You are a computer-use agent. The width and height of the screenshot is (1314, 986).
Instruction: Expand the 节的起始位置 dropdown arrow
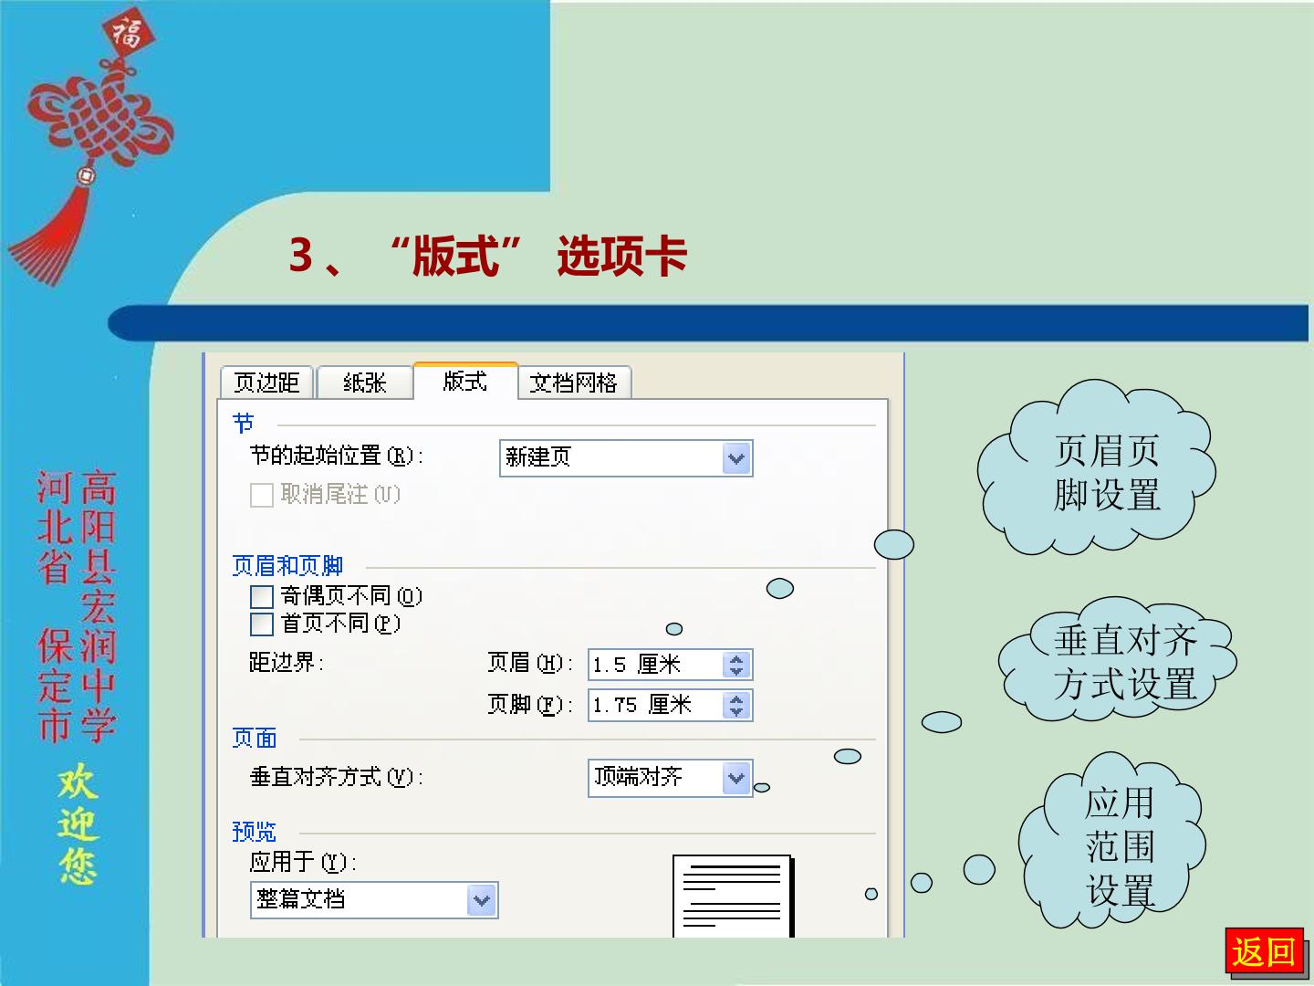(736, 458)
